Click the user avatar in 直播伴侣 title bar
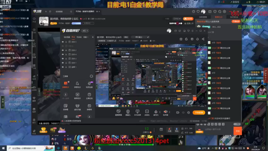 tap(169, 31)
